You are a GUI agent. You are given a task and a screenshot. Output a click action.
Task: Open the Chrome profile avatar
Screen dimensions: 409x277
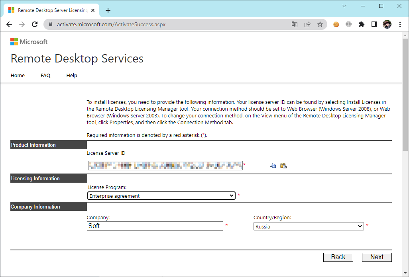387,24
